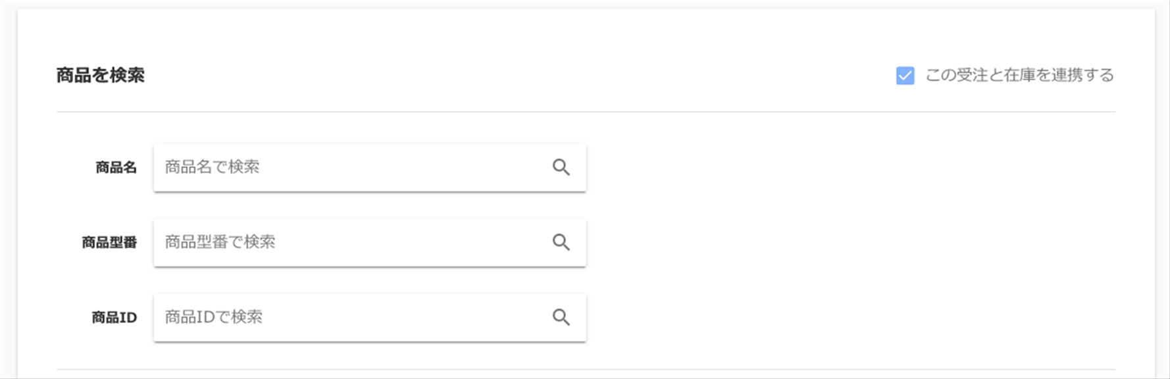
Task: Select the placeholder text 商品型番で検索
Action: [220, 242]
